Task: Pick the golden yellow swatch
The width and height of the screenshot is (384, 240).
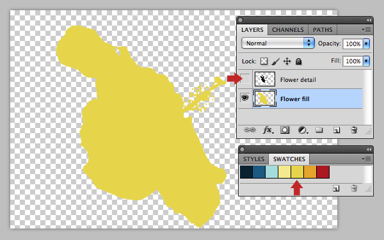Action: pyautogui.click(x=297, y=172)
